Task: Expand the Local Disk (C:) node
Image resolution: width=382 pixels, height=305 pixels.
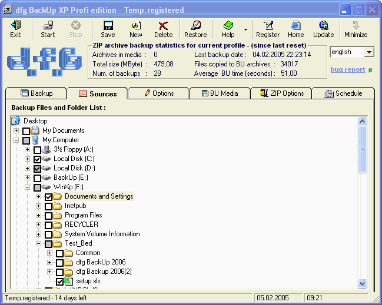Action: (x=27, y=159)
